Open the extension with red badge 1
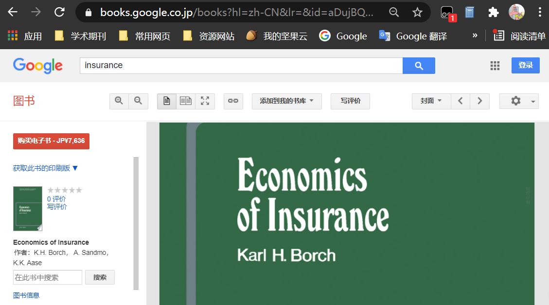Image resolution: width=549 pixels, height=305 pixels. 448,13
